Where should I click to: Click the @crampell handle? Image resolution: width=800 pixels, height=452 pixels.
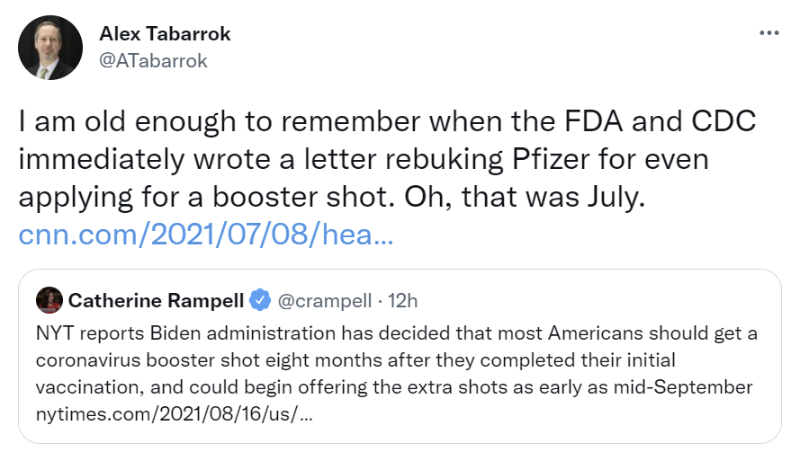click(x=321, y=300)
